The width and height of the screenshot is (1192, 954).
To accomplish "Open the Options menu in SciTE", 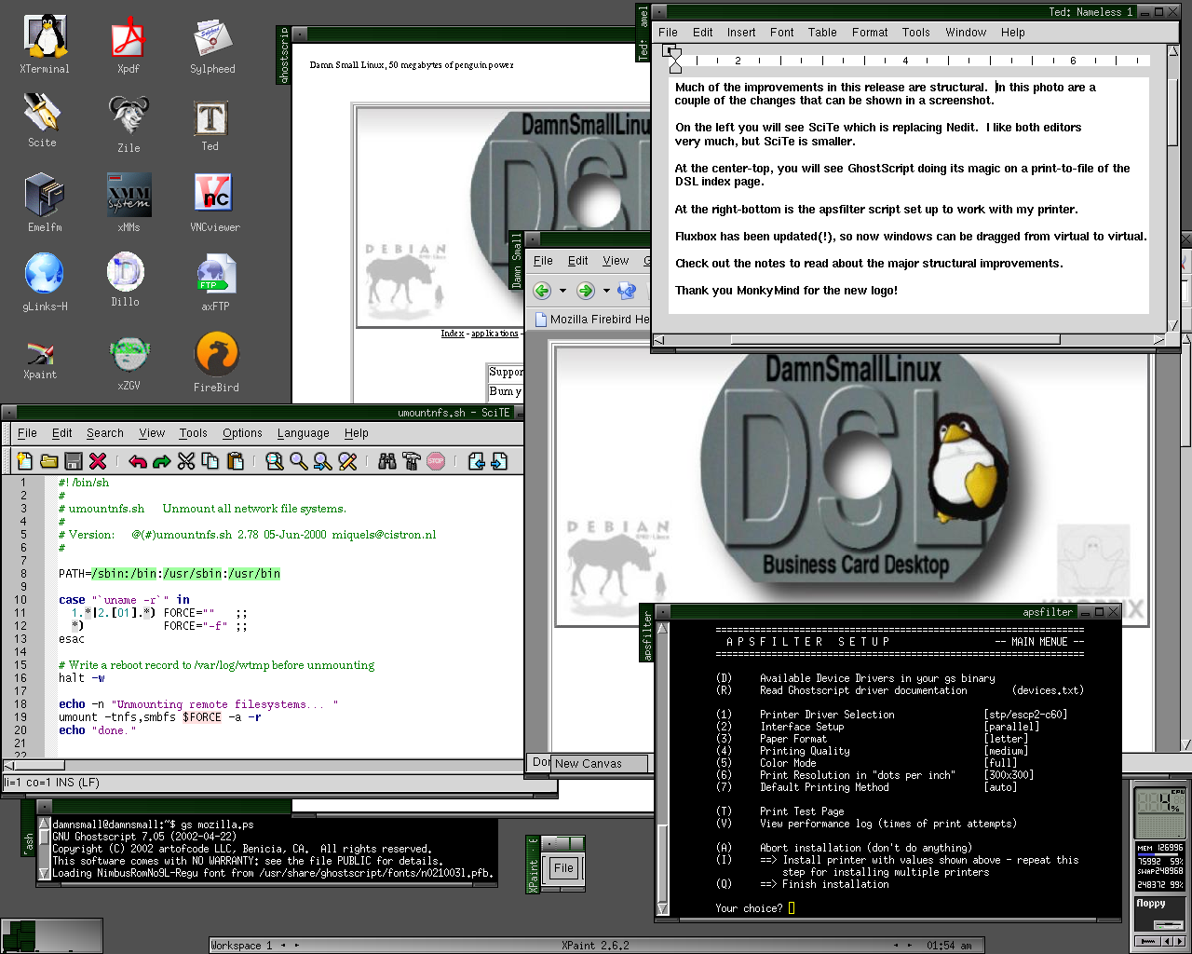I will pyautogui.click(x=242, y=433).
